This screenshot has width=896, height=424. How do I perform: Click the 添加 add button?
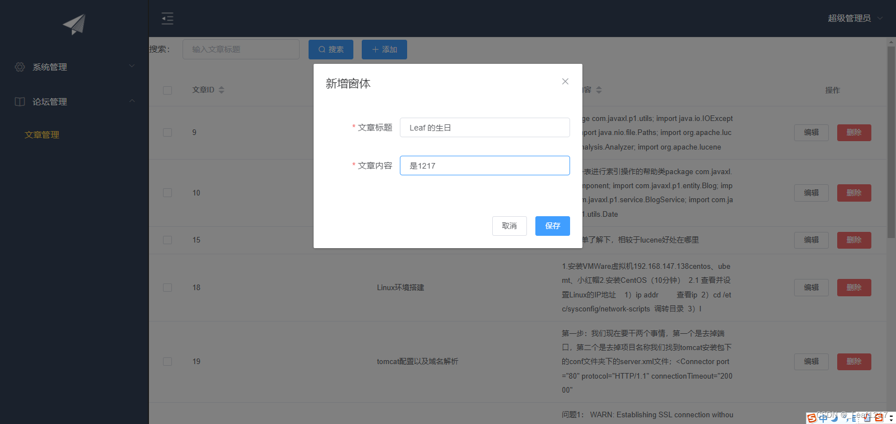tap(384, 49)
